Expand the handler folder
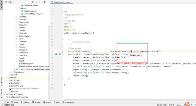The image size is (196, 106). coord(17,33)
